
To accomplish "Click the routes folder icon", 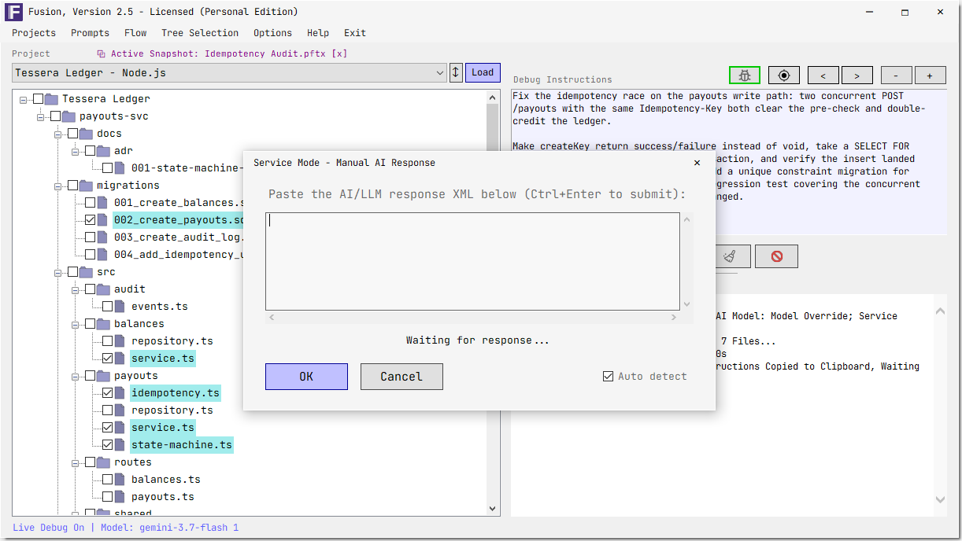I will 104,462.
